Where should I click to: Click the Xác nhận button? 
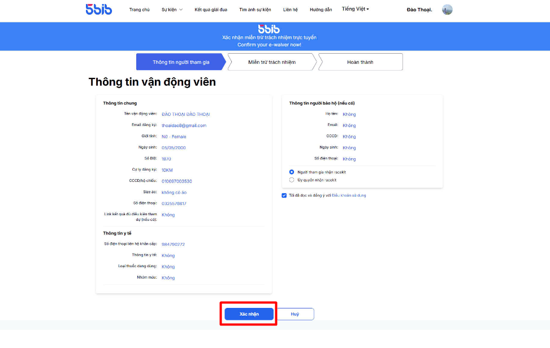249,314
